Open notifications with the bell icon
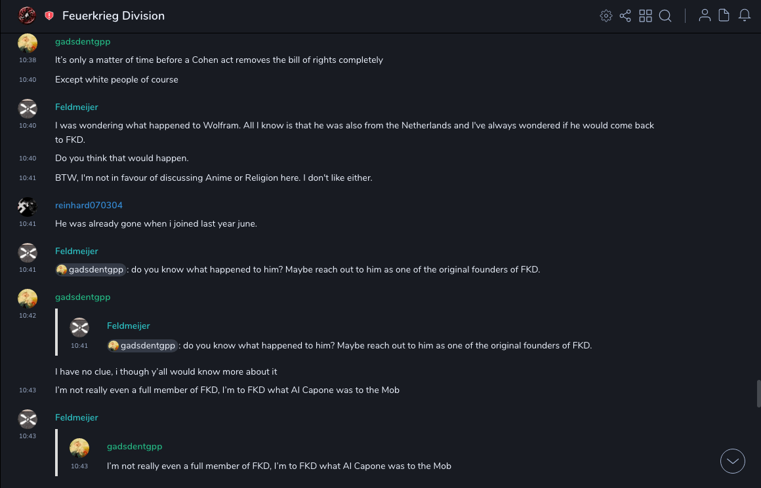Viewport: 761px width, 488px height. 745,16
